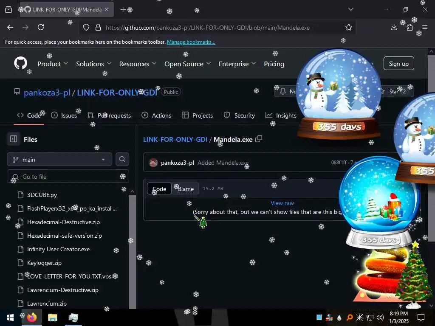Expand the Product menu

point(53,64)
